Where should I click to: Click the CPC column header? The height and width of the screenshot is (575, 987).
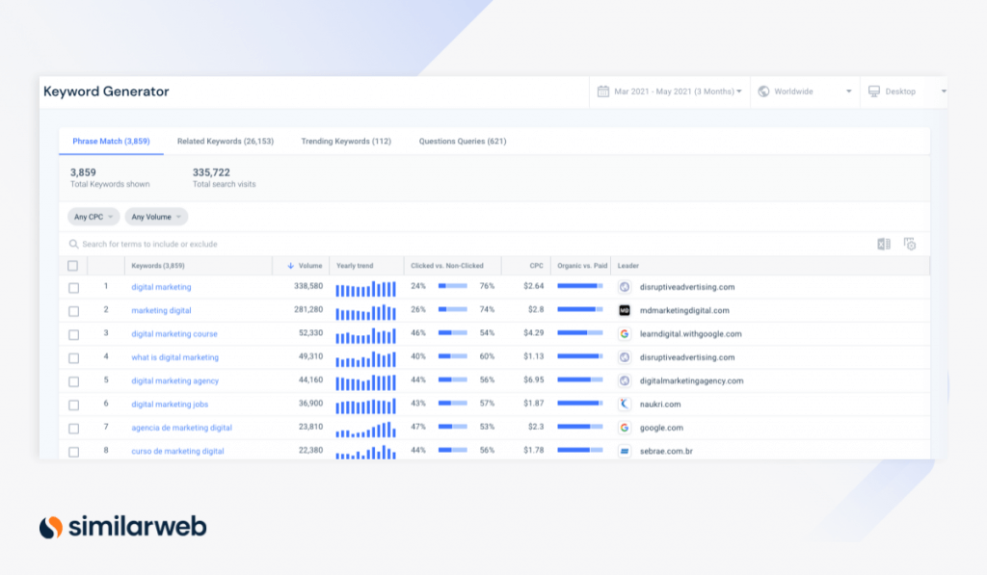pyautogui.click(x=536, y=266)
